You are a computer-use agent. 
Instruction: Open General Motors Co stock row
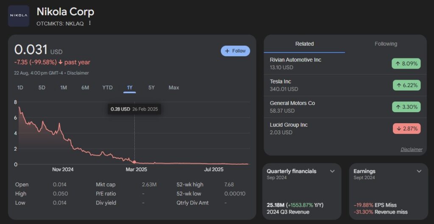pos(345,107)
